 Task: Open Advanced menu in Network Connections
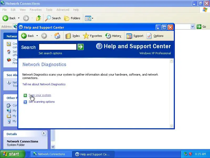[63, 10]
